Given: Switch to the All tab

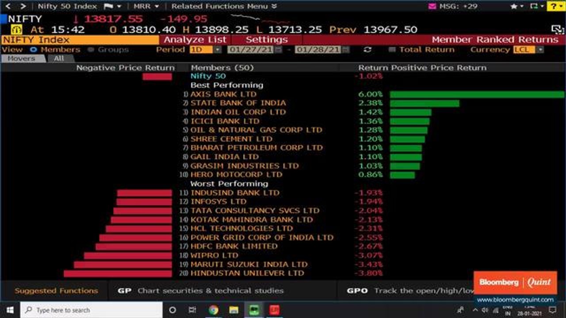Looking at the screenshot, I should tap(59, 58).
